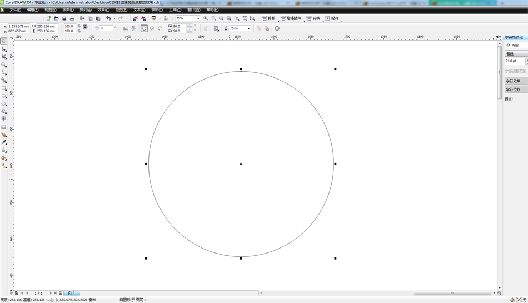Image resolution: width=528 pixels, height=303 pixels.
Task: Select the Pick tool in the toolbox
Action: [x=4, y=42]
